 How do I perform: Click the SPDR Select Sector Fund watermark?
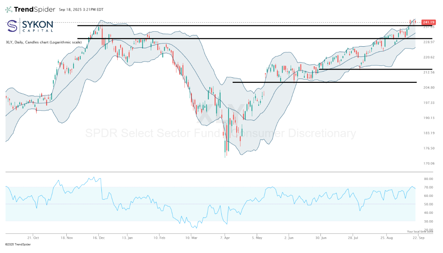point(220,133)
